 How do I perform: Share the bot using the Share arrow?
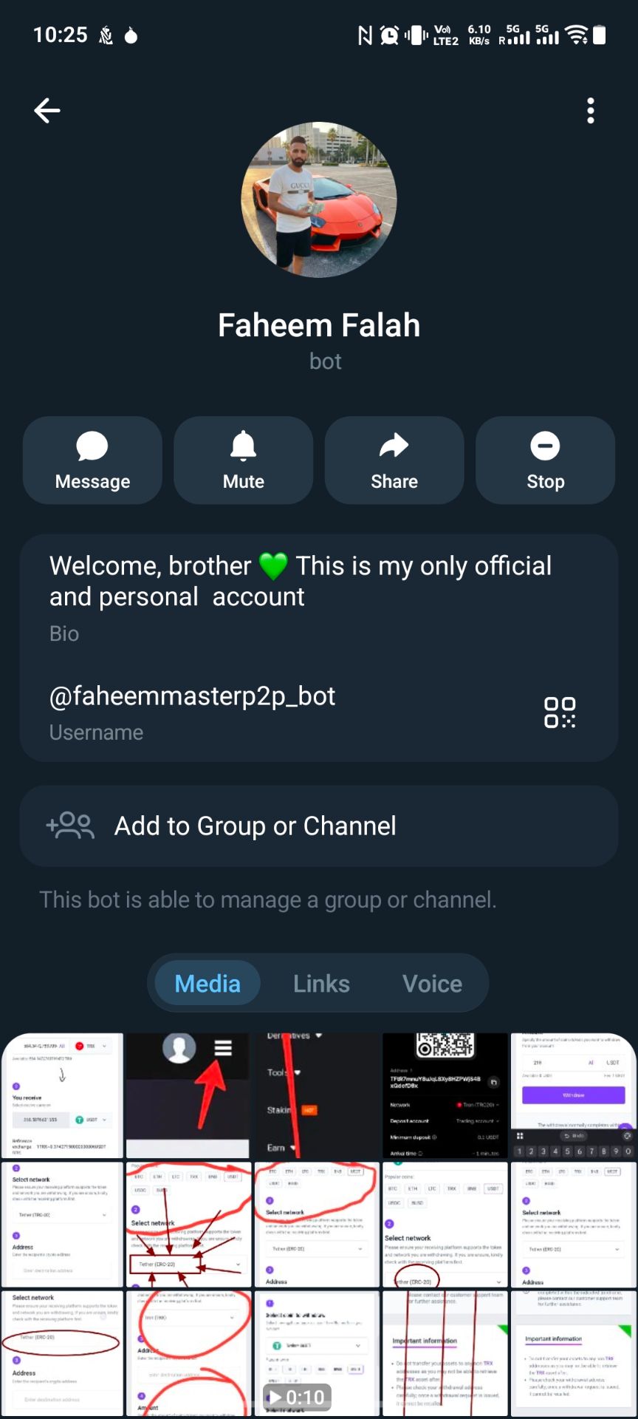pyautogui.click(x=394, y=460)
